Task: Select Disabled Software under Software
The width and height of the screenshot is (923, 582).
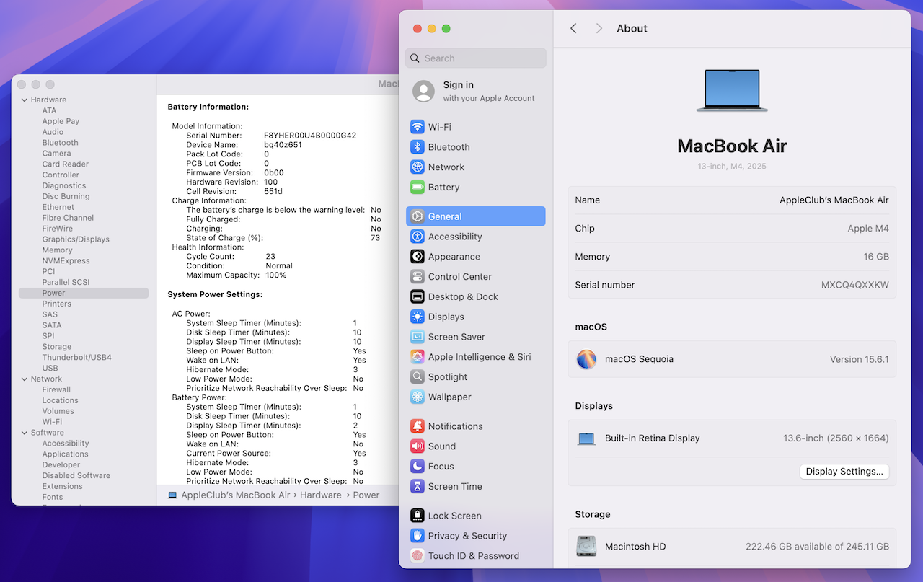Action: coord(76,476)
